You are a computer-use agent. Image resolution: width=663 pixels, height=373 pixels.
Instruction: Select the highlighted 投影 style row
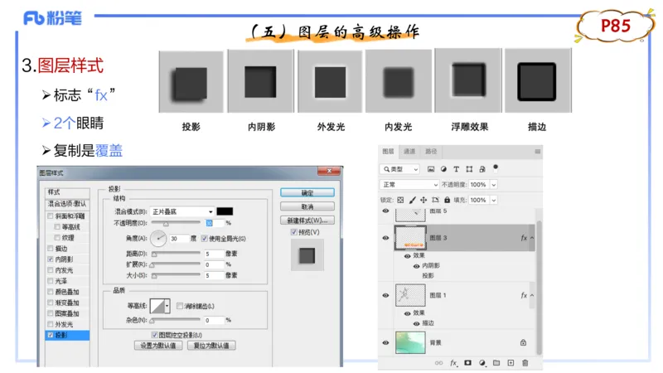67,335
